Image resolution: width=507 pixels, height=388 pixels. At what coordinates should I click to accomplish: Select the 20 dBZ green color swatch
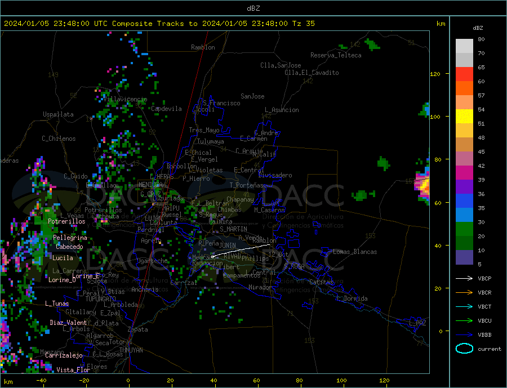click(x=464, y=243)
